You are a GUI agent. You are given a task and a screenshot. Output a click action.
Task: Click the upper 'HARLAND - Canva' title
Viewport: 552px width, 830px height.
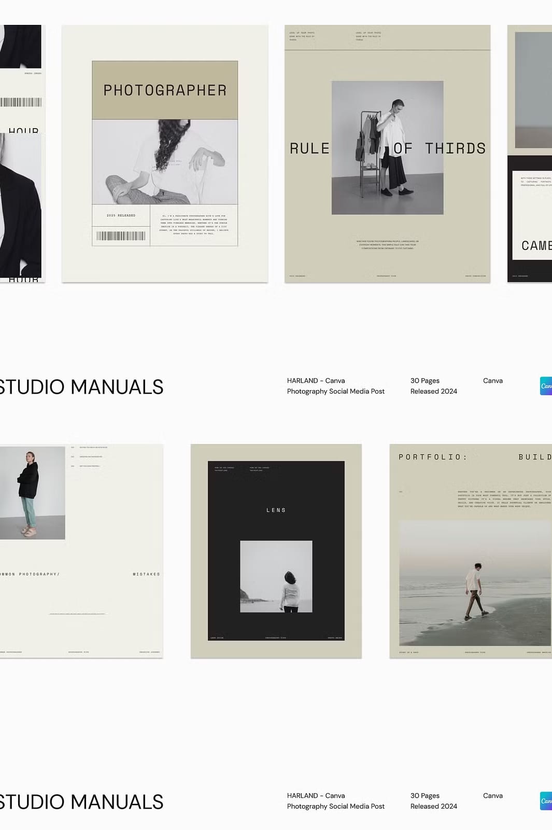316,381
